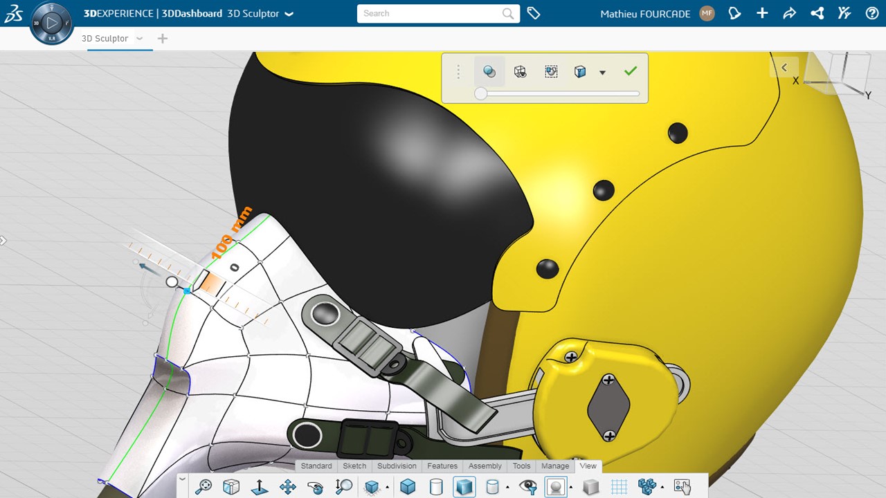The height and width of the screenshot is (498, 886).
Task: Click the Fit All In view icon
Action: click(x=202, y=487)
